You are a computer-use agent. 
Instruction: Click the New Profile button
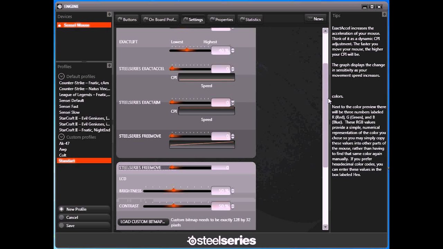coord(84,209)
